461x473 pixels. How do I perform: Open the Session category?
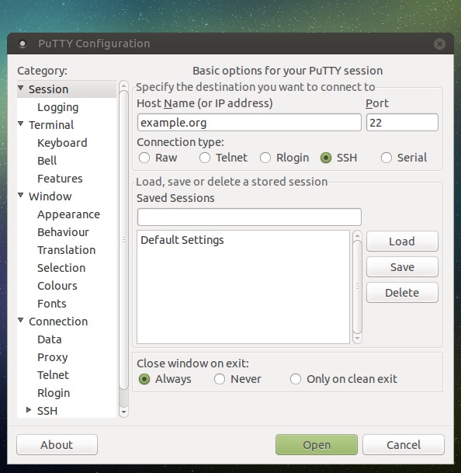click(x=49, y=89)
